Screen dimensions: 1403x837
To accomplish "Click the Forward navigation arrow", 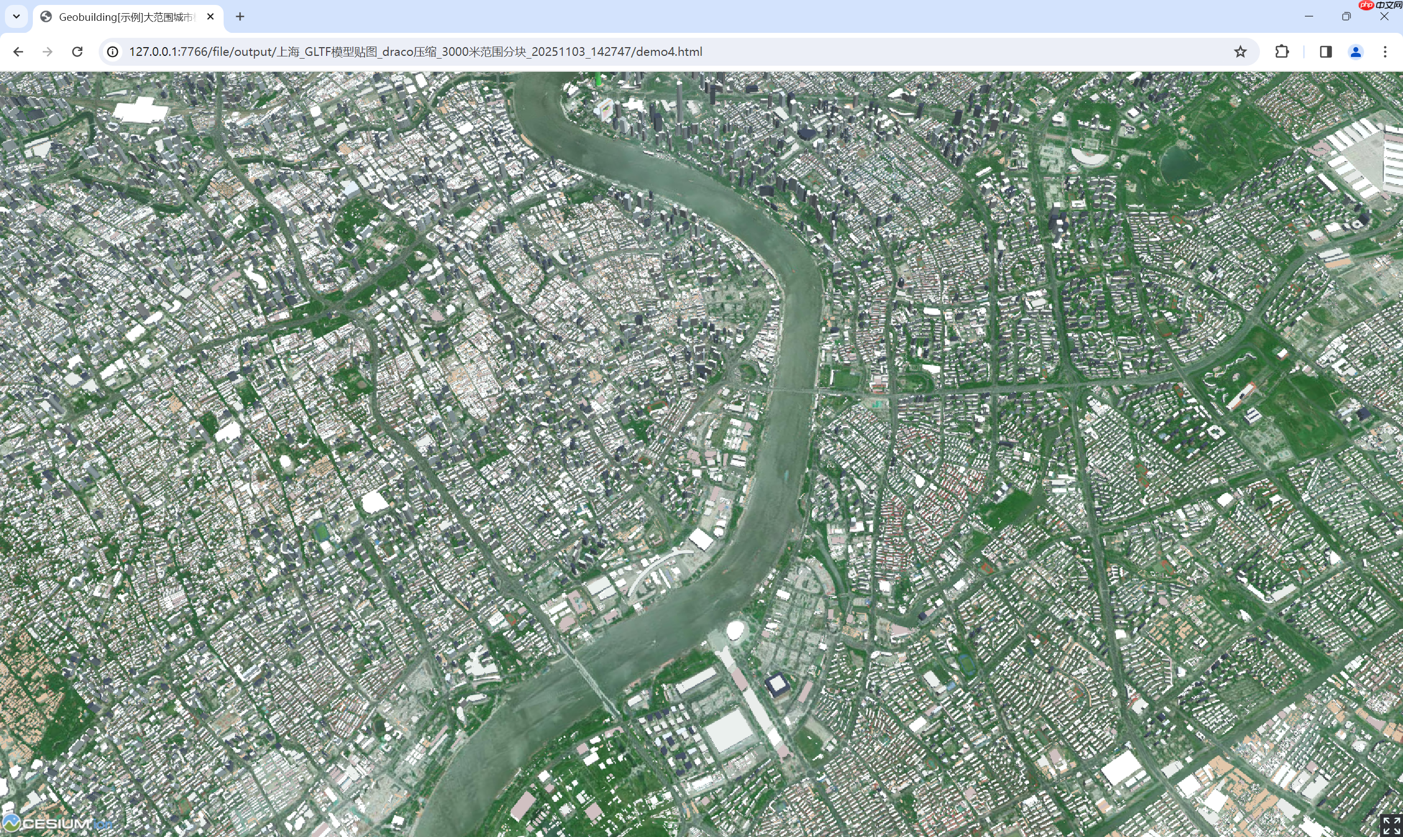I will coord(48,52).
